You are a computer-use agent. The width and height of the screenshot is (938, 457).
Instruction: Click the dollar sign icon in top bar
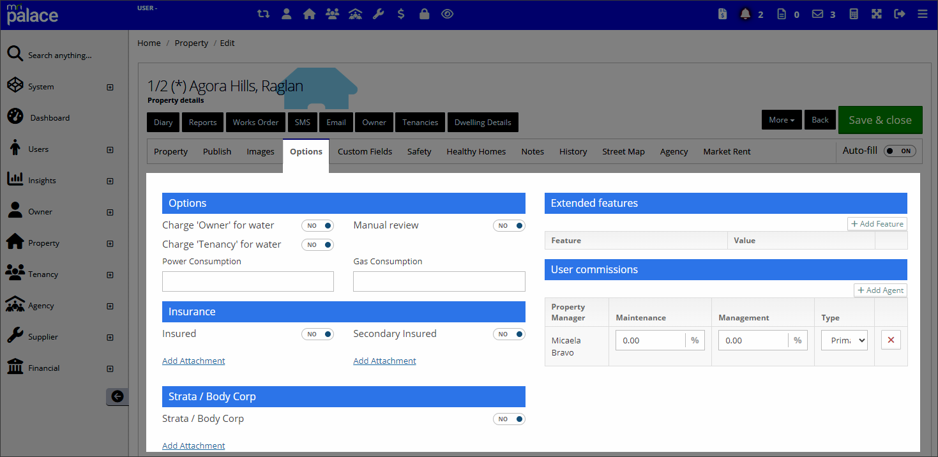coord(401,14)
